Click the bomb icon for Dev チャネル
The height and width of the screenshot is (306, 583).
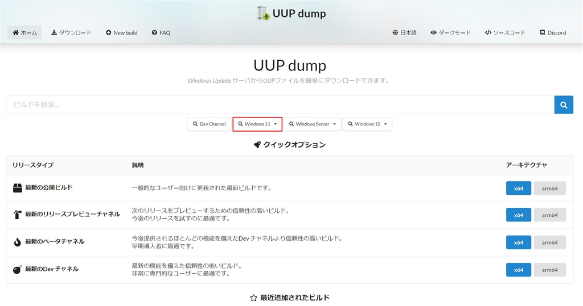[18, 269]
